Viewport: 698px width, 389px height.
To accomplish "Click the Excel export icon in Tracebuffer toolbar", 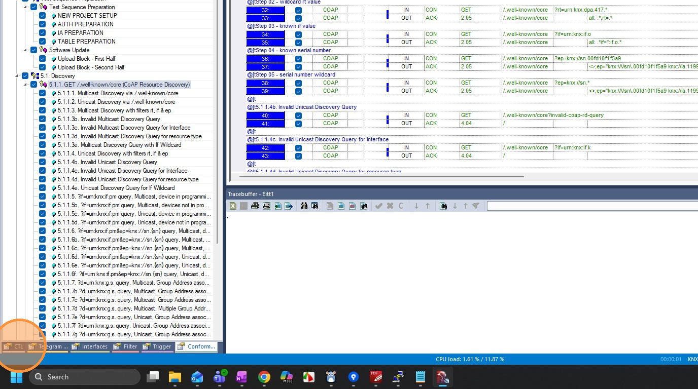I will pos(233,206).
